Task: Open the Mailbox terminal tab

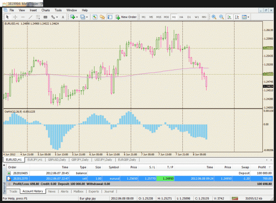Action: coord(78,192)
